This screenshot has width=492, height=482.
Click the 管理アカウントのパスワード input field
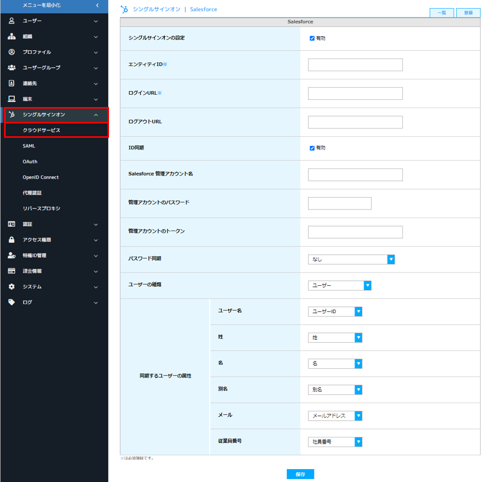pos(340,203)
